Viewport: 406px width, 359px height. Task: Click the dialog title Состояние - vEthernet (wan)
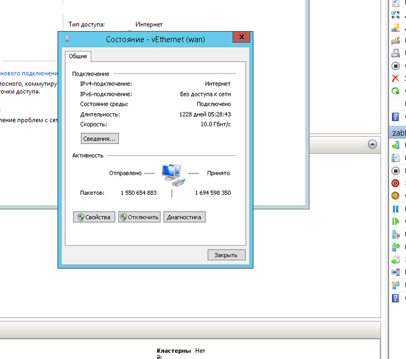coord(155,39)
